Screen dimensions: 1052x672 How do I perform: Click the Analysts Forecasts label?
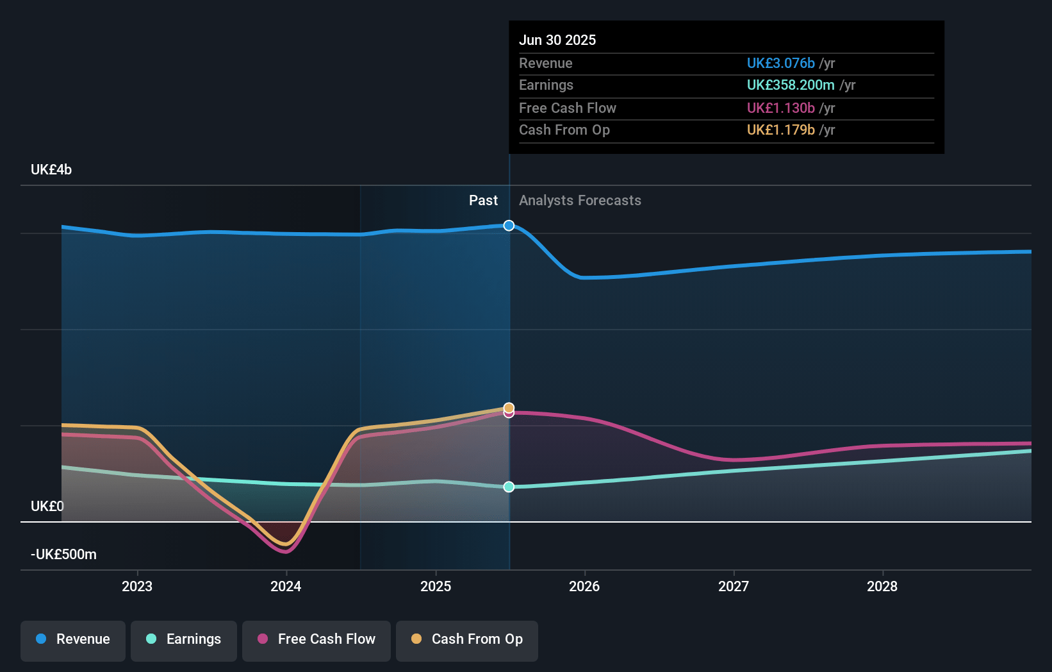click(580, 201)
